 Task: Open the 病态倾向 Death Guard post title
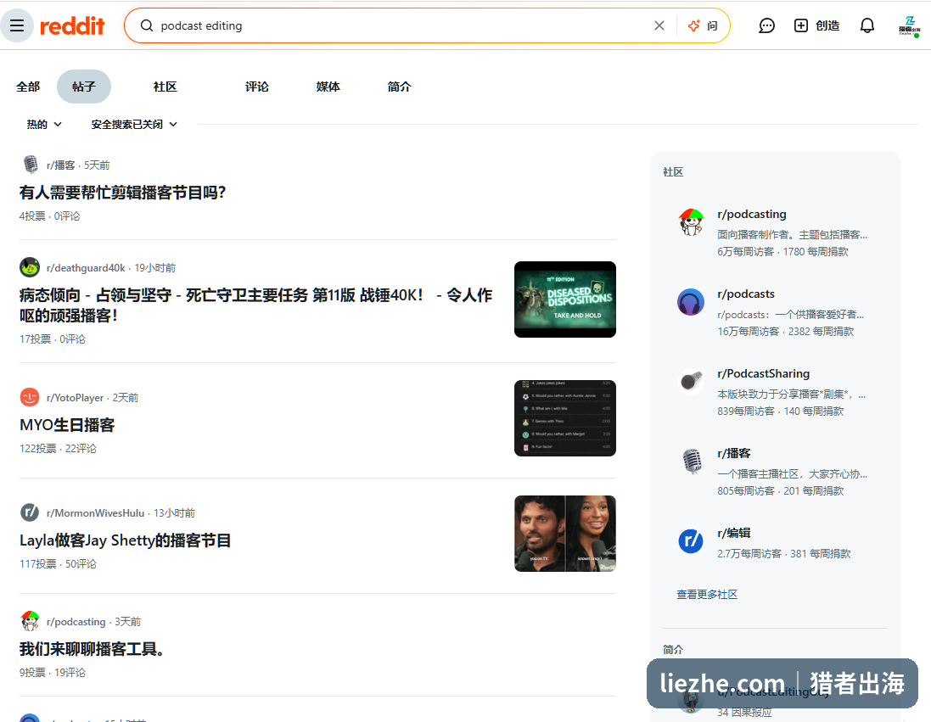(x=256, y=305)
